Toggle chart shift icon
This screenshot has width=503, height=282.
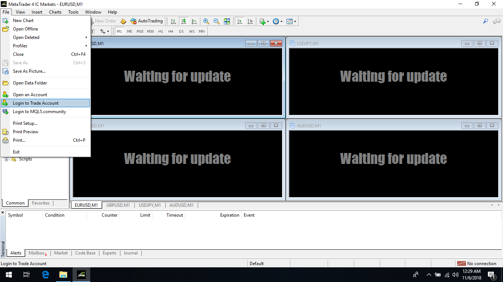(x=250, y=21)
